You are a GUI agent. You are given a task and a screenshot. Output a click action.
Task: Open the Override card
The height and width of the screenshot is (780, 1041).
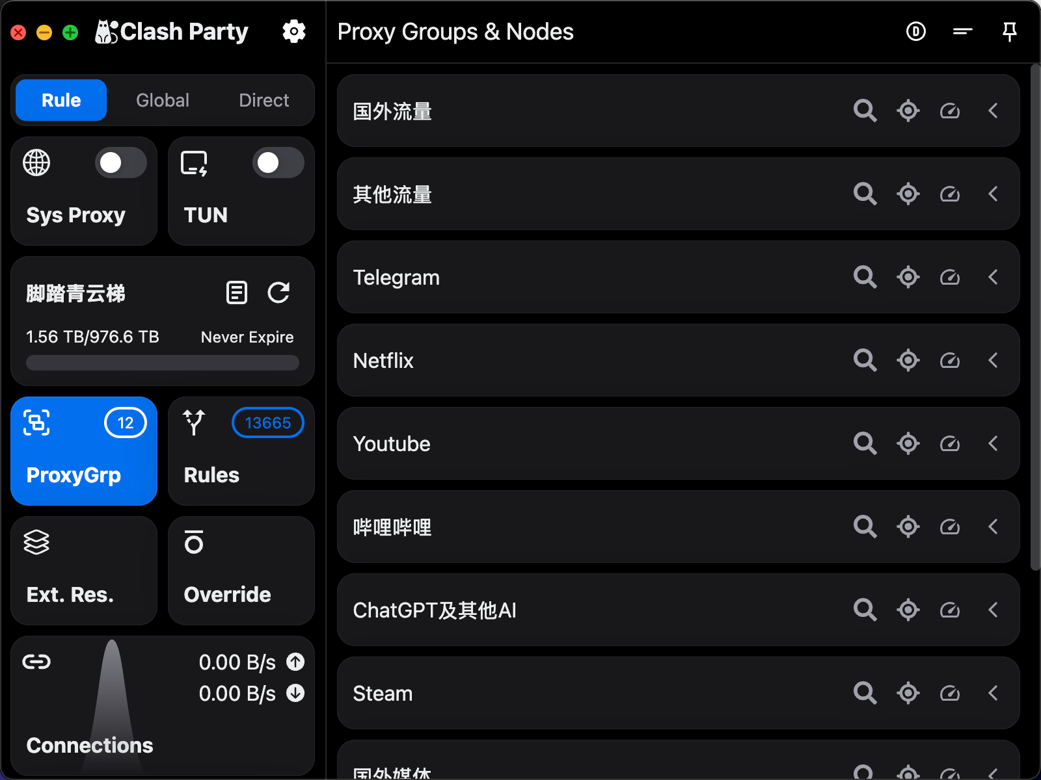tap(241, 571)
